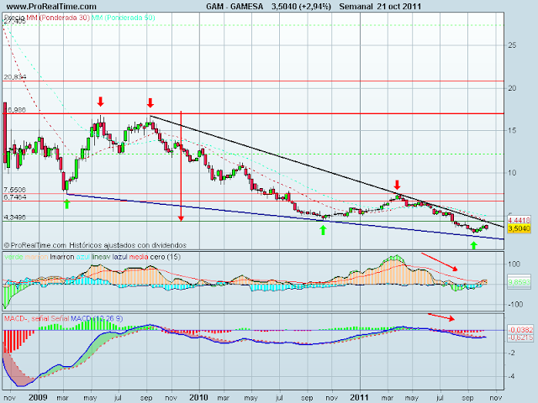Select the GAM - GAMESA ticker title
The width and height of the screenshot is (538, 403).
point(235,7)
